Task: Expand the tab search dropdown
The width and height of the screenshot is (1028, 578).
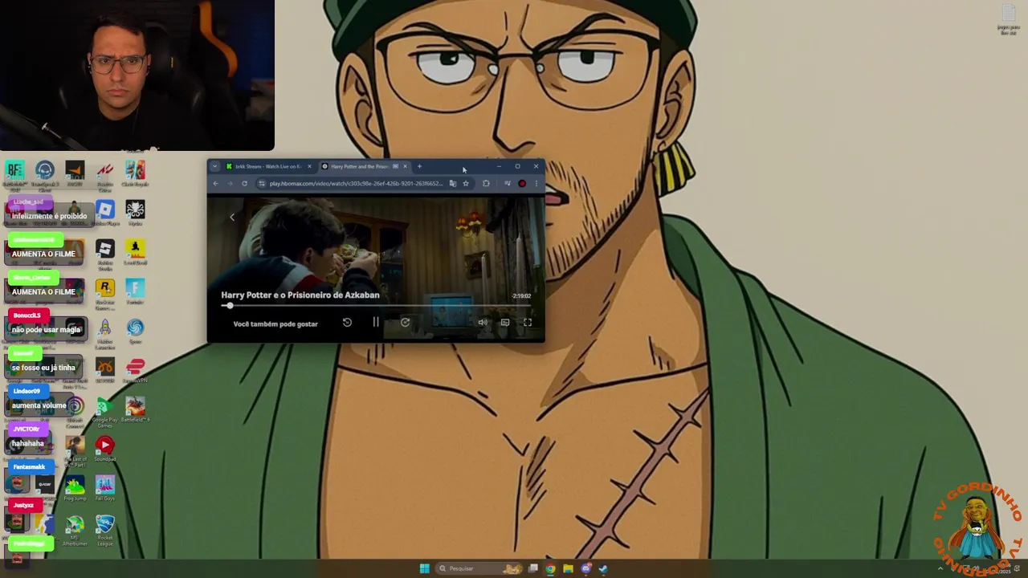Action: (x=214, y=166)
